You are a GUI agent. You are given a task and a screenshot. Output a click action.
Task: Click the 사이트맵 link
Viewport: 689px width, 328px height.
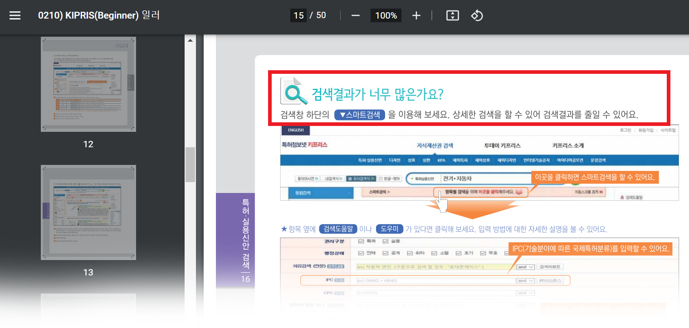[x=668, y=130]
